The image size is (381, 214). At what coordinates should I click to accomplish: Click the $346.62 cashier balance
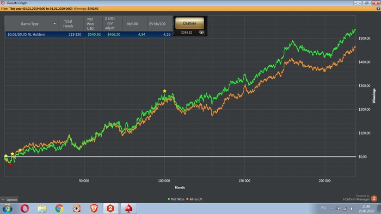pos(186,33)
